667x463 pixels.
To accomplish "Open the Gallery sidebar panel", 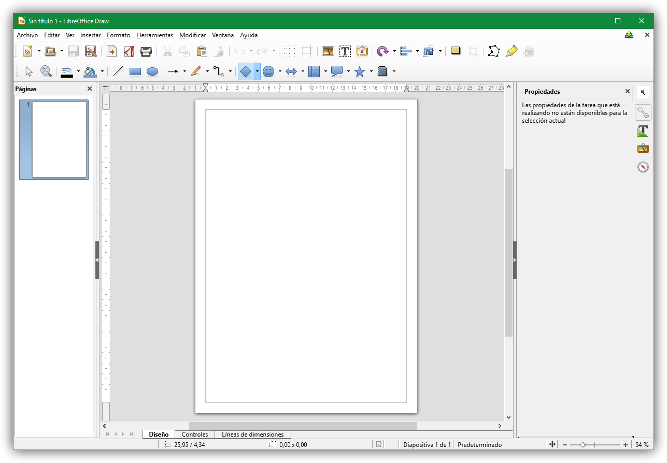I will click(643, 149).
